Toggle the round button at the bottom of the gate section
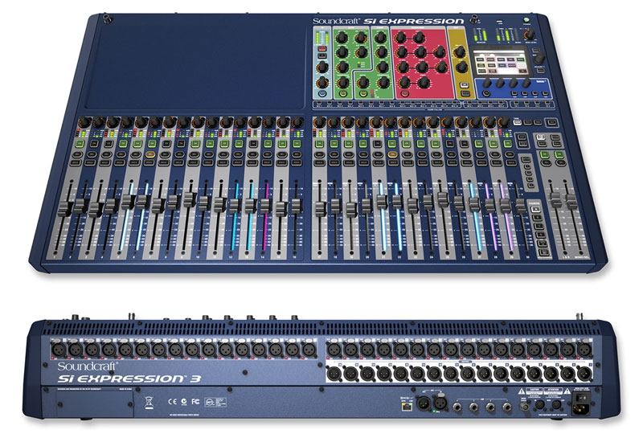Viewport: 643px width, 438px height. pyautogui.click(x=343, y=93)
